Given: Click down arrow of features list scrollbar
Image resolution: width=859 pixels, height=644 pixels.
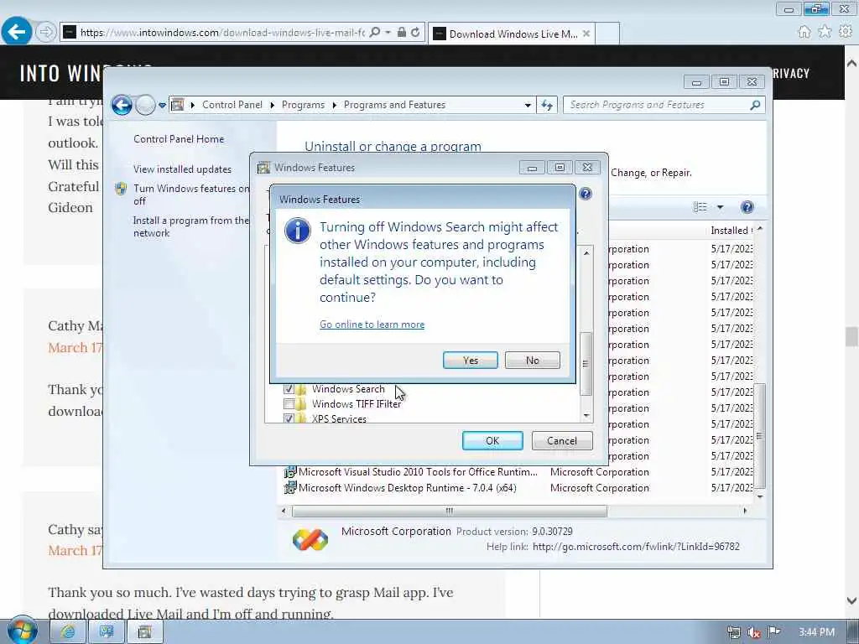Looking at the screenshot, I should 586,416.
